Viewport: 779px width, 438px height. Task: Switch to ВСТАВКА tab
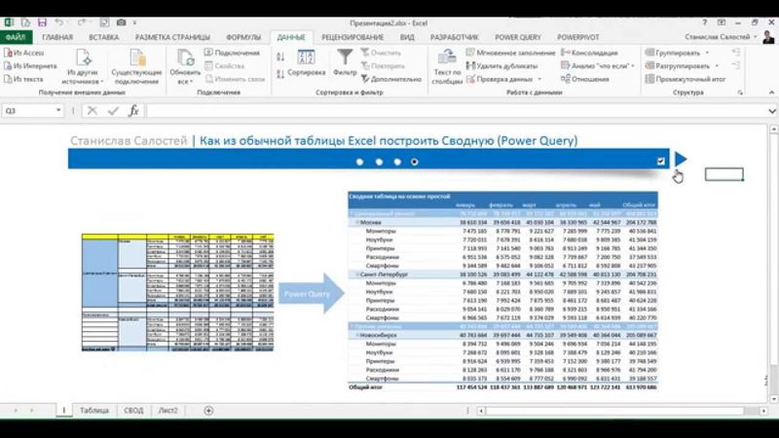coord(104,37)
